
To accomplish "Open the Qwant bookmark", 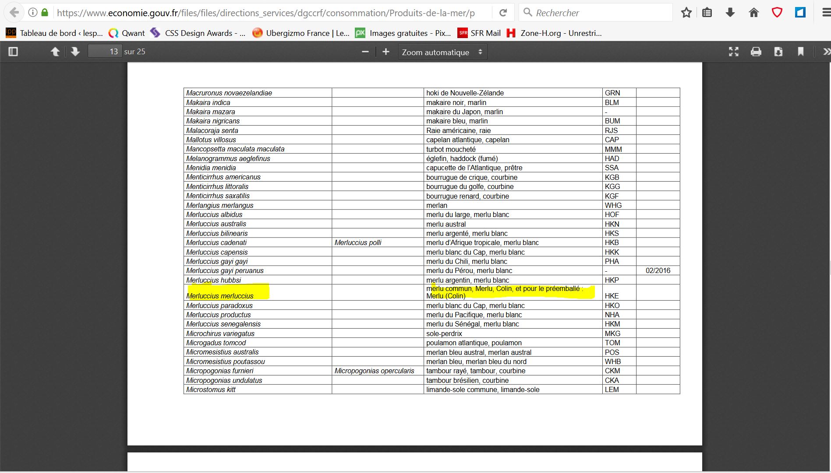I will pos(127,33).
